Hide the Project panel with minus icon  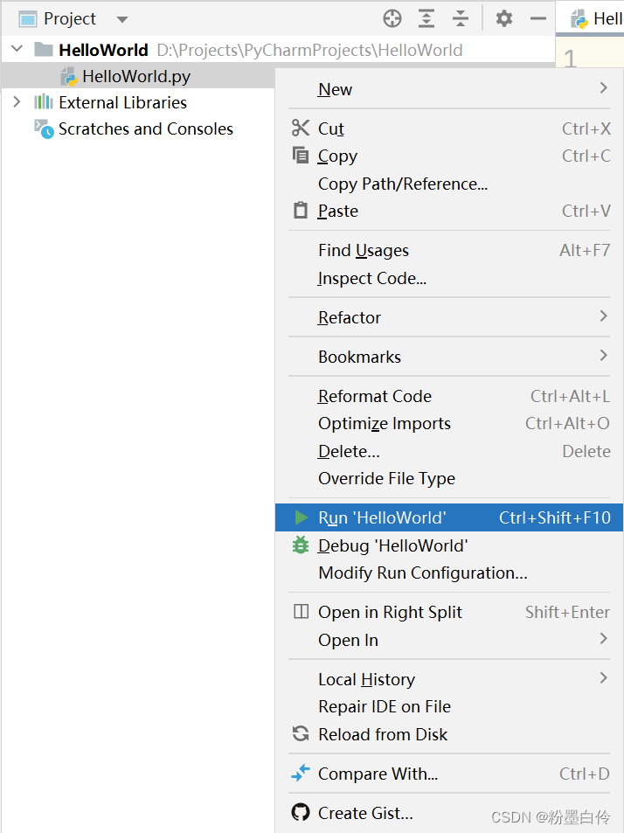[x=538, y=18]
